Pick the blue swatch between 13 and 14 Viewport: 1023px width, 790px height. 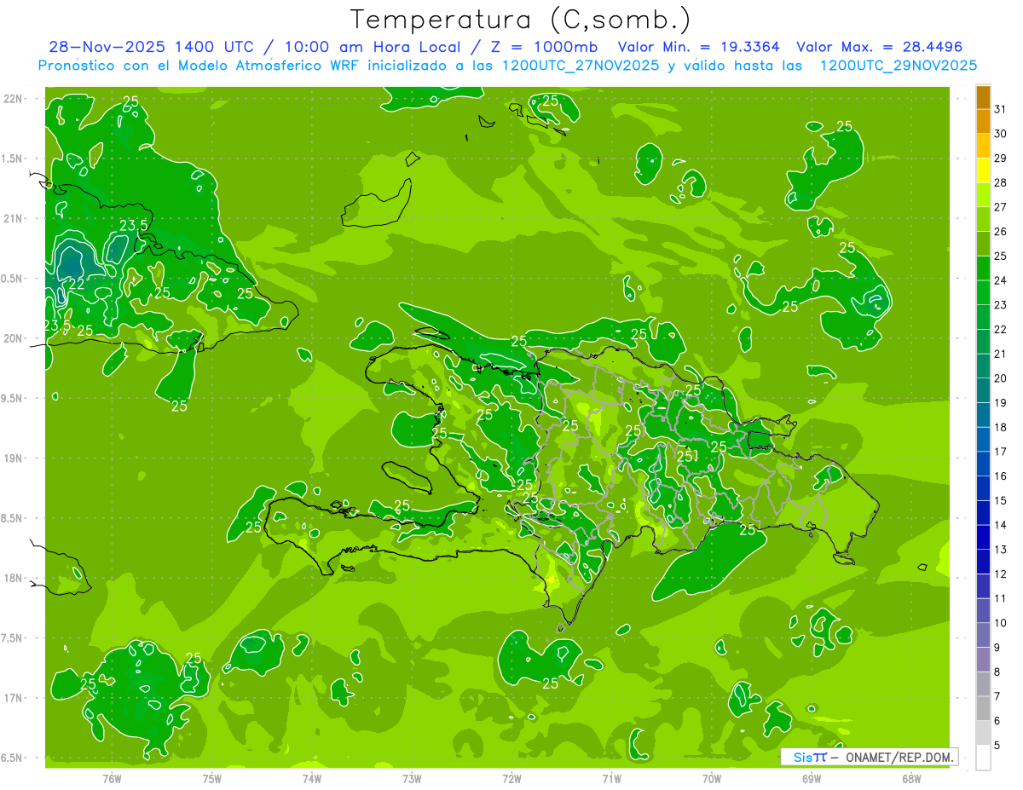coord(983,537)
